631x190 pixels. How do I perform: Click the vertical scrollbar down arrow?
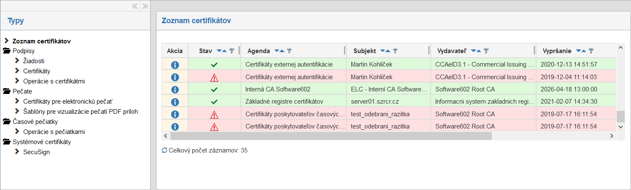pyautogui.click(x=620, y=126)
